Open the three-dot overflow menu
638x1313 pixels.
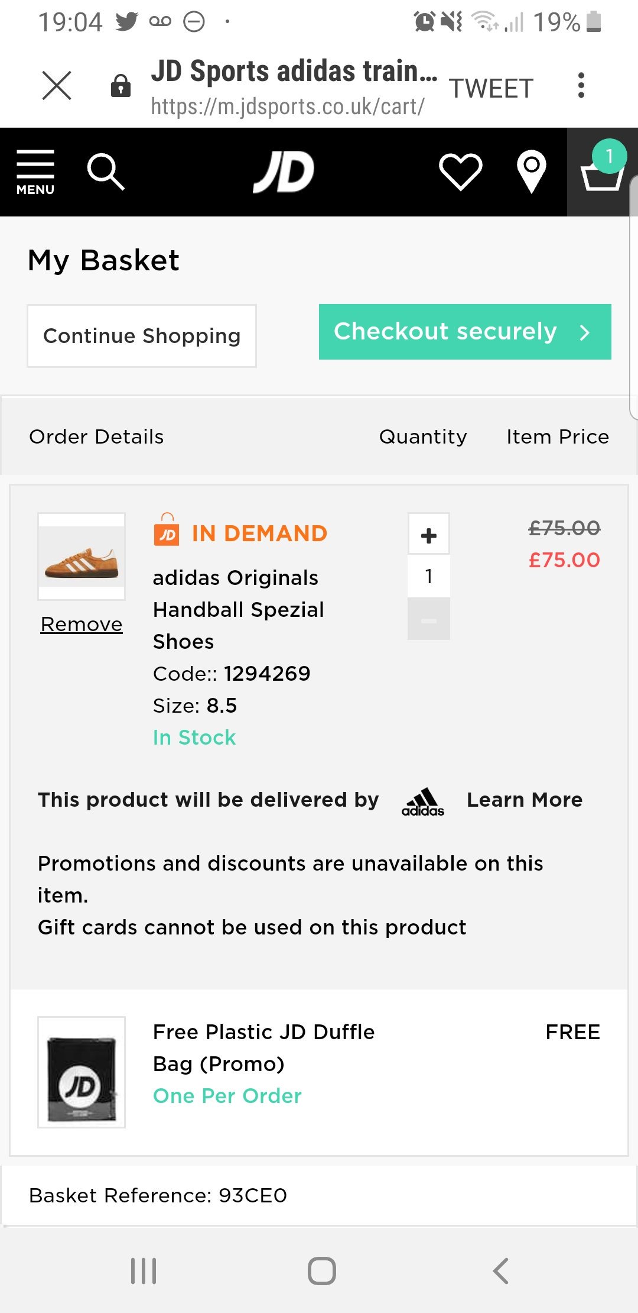tap(581, 86)
